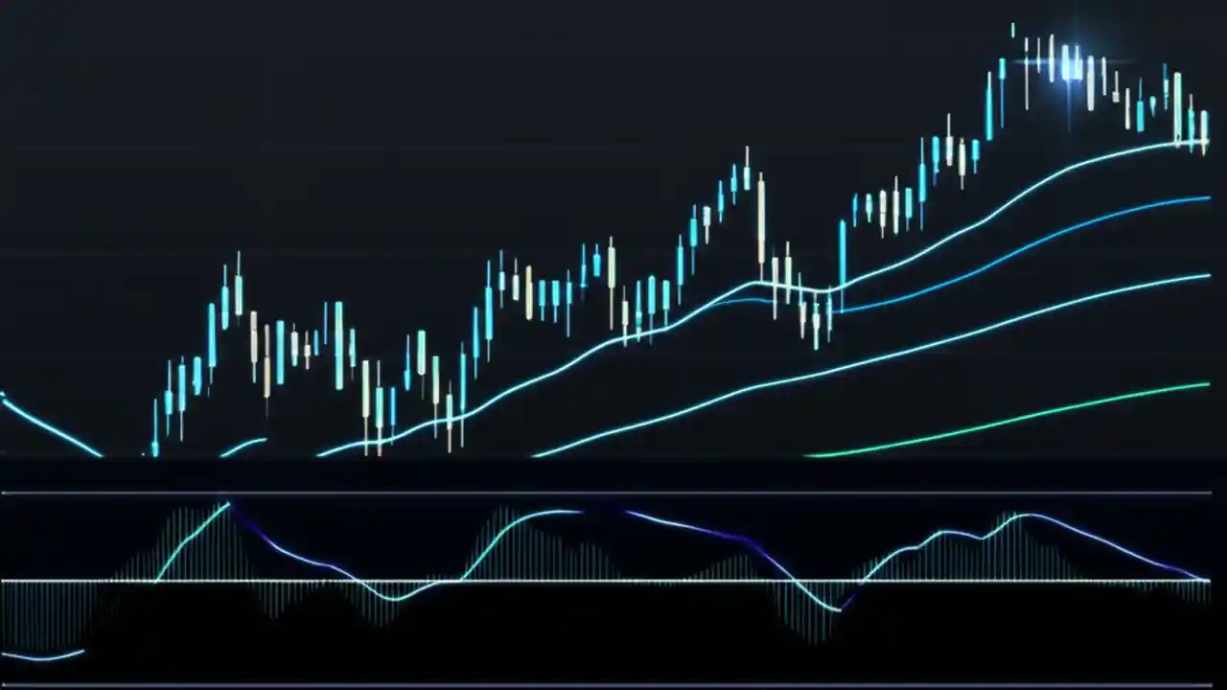Select the main price chart pane
Viewport: 1227px width, 690px height.
pos(613,240)
